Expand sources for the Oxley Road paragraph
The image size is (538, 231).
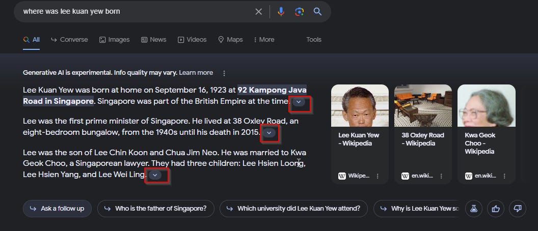coord(269,133)
